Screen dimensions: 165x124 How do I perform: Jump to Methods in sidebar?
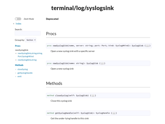point(19,65)
